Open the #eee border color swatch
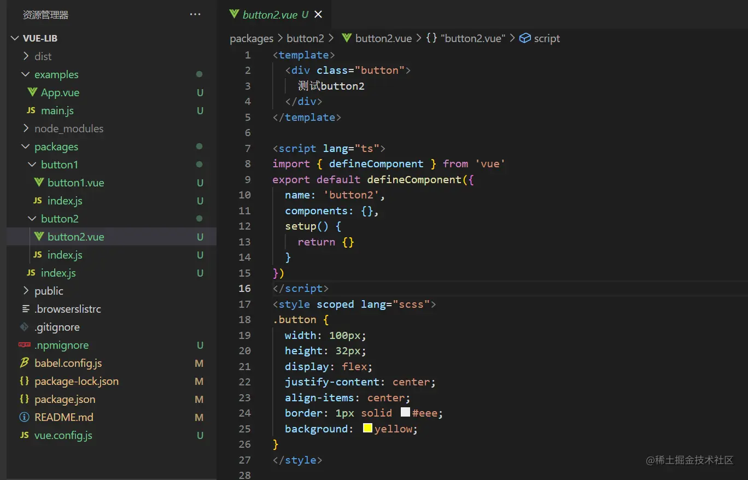The width and height of the screenshot is (748, 480). pos(405,413)
